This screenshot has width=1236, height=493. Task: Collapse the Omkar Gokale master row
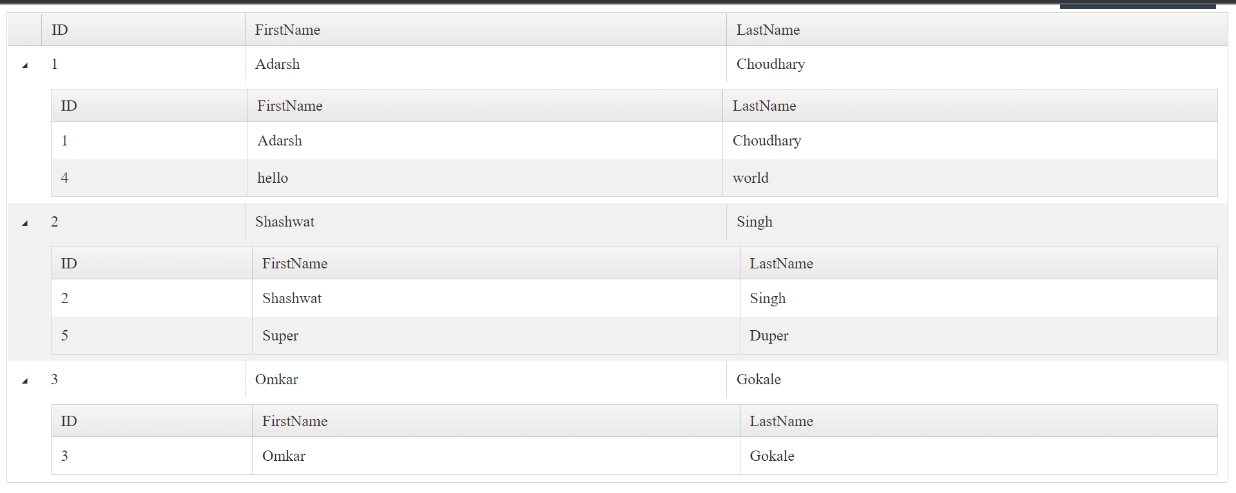24,380
